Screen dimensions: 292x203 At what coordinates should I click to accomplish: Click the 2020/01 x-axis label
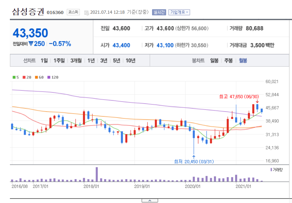(x=193, y=186)
